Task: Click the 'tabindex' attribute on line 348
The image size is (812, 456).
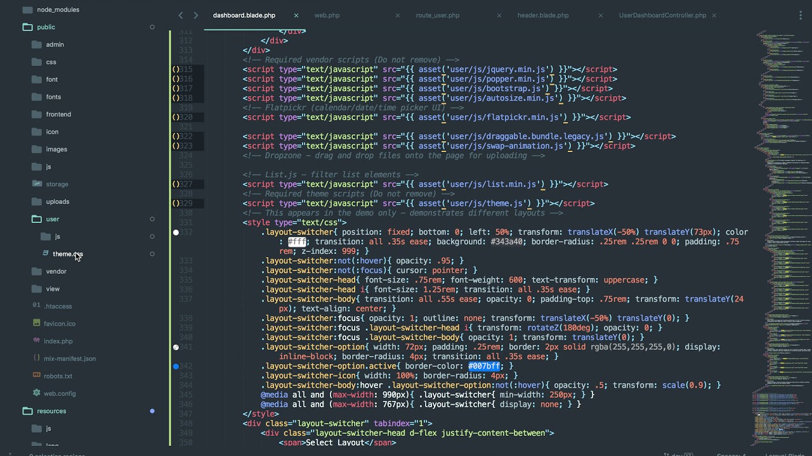Action: 391,424
